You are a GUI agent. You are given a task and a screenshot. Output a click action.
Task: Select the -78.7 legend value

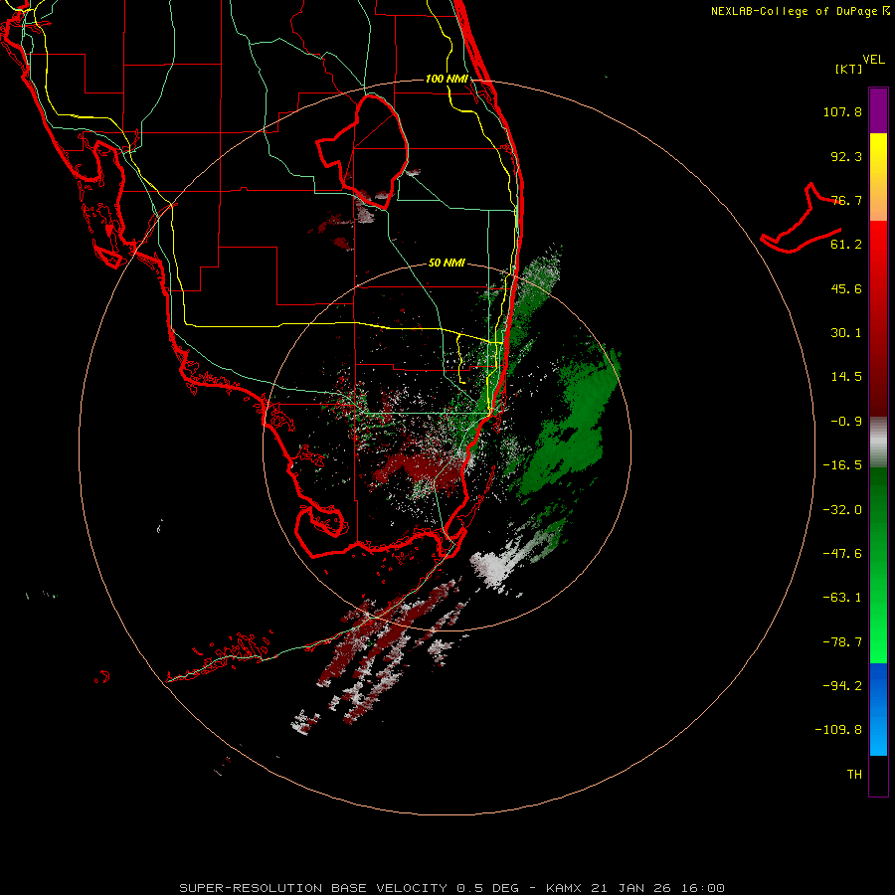pyautogui.click(x=842, y=642)
